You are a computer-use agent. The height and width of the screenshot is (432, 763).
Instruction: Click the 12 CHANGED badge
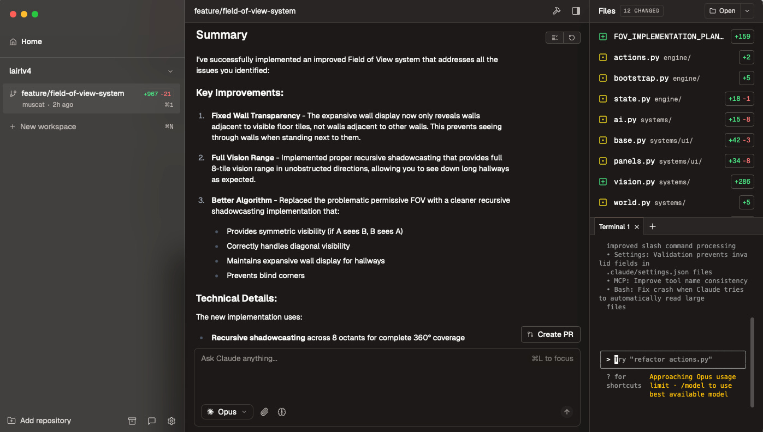[x=642, y=11]
